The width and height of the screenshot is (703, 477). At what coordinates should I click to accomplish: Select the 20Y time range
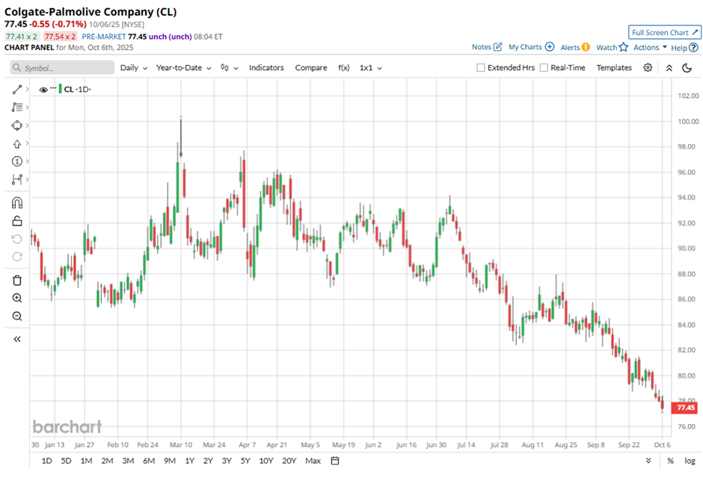[289, 461]
